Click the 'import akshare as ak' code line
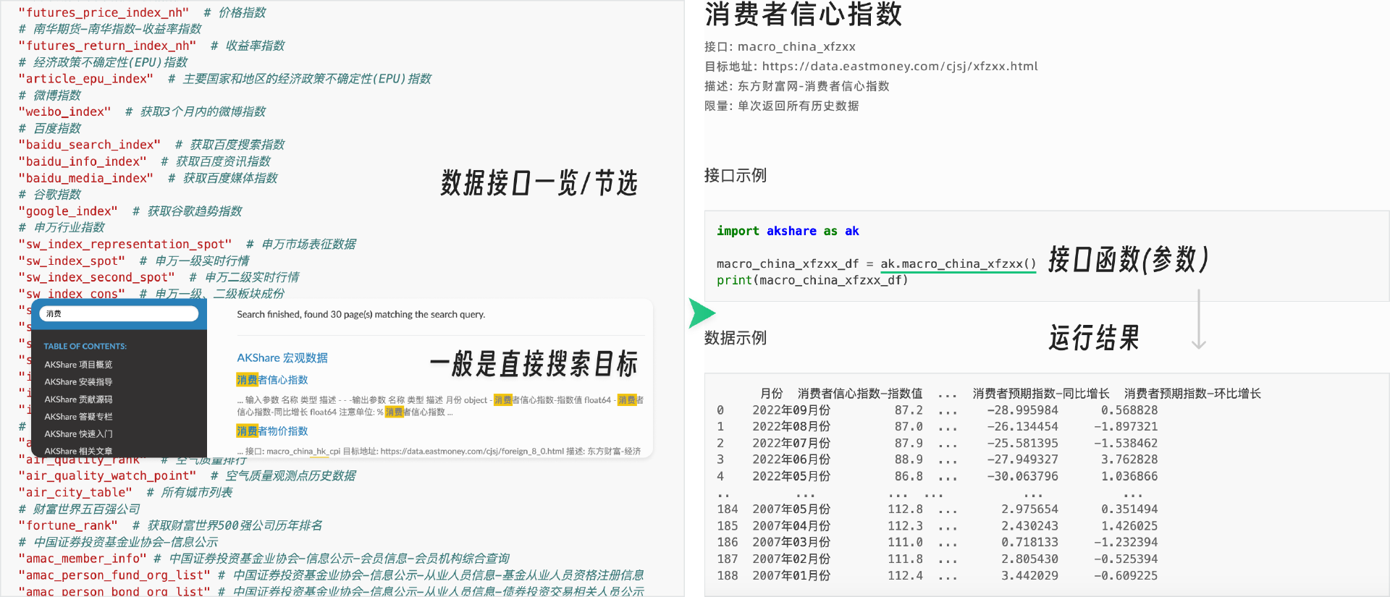The height and width of the screenshot is (597, 1390). 788,231
